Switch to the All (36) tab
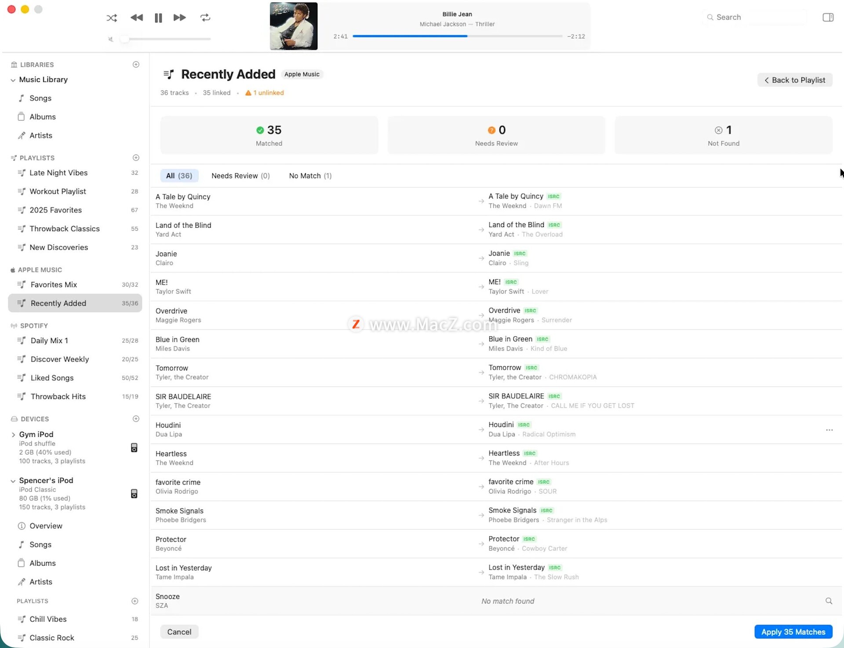This screenshot has height=648, width=844. tap(179, 176)
